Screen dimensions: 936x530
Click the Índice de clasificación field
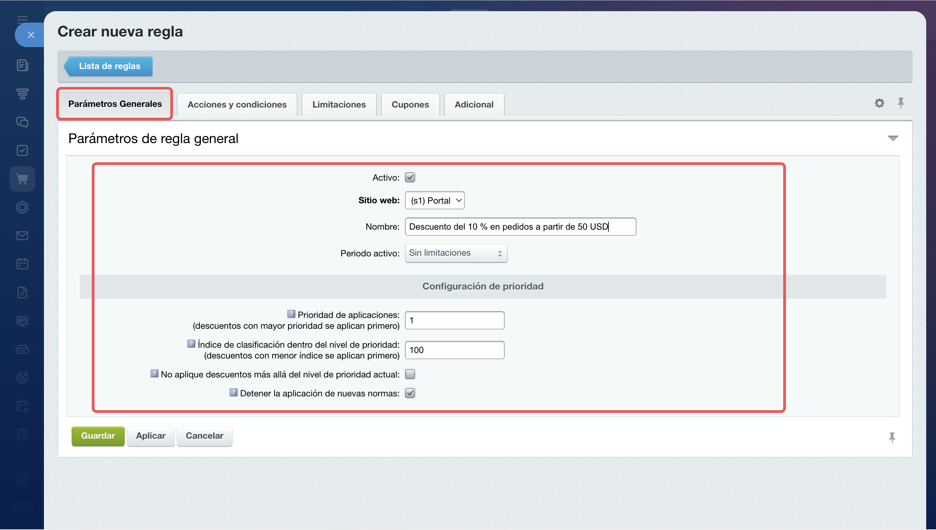point(454,350)
